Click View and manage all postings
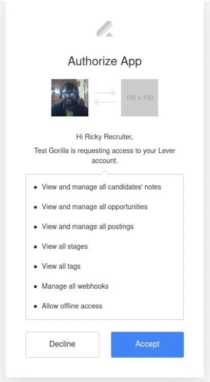The height and width of the screenshot is (382, 210). (88, 227)
